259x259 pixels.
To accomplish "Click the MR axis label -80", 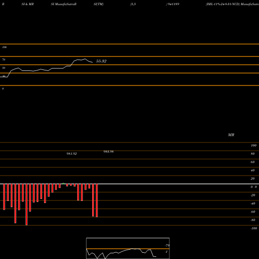I will pyautogui.click(x=253, y=220).
